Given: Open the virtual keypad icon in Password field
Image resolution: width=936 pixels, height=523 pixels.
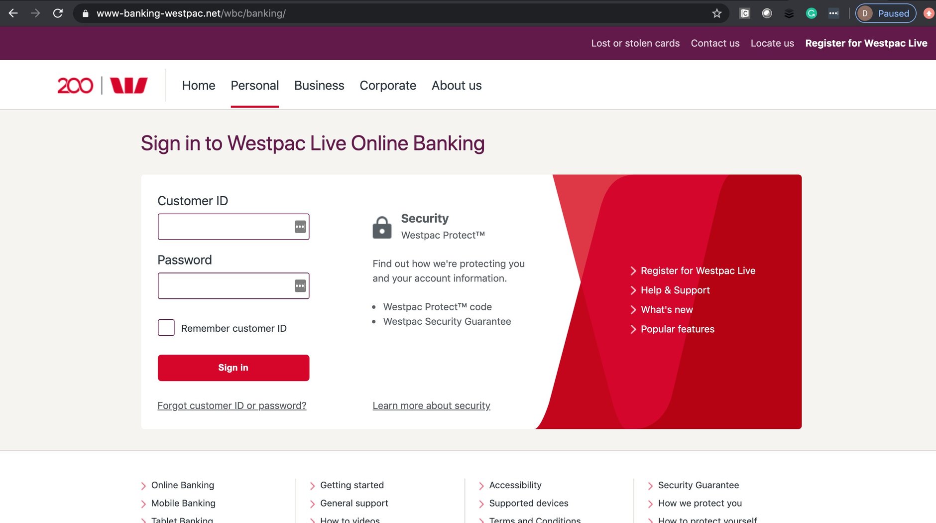Looking at the screenshot, I should click(x=300, y=285).
